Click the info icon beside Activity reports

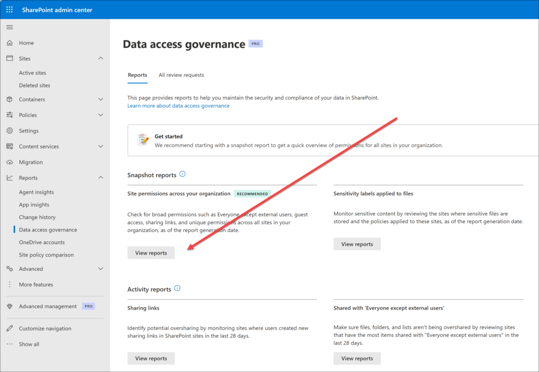click(177, 288)
